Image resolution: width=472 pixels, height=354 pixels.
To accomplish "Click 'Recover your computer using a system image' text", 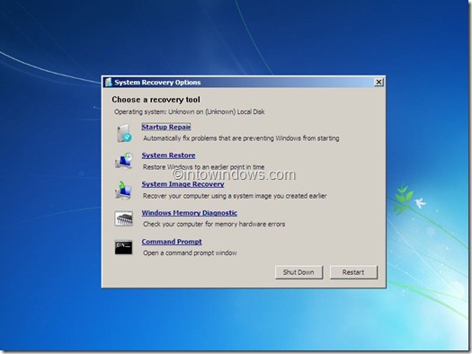I will [x=235, y=196].
